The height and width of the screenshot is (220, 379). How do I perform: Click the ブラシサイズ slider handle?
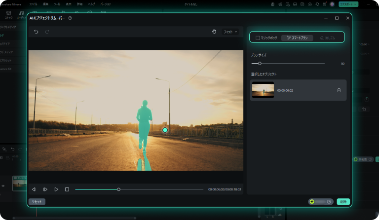click(260, 64)
